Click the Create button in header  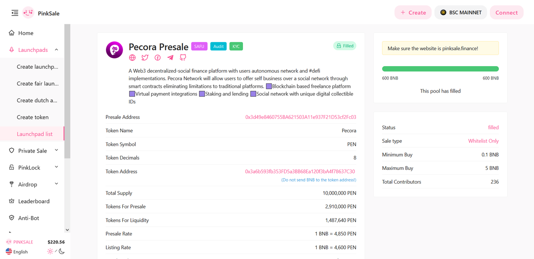tap(413, 12)
